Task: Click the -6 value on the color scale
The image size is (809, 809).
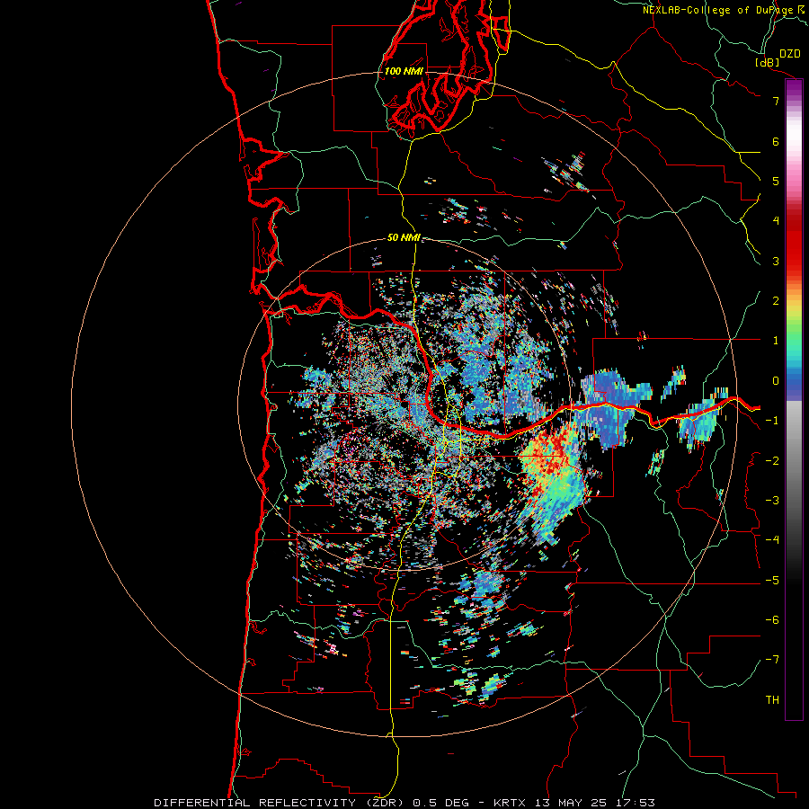Action: 772,620
